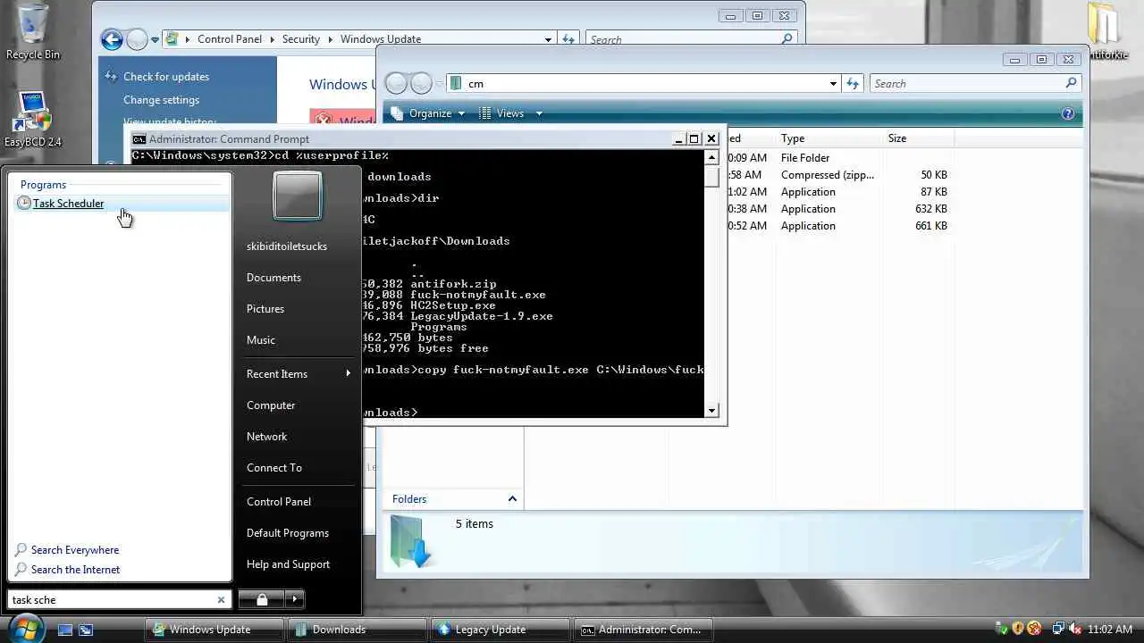1144x643 pixels.
Task: Click the large Downloads folder icon in the details pane
Action: click(x=412, y=541)
